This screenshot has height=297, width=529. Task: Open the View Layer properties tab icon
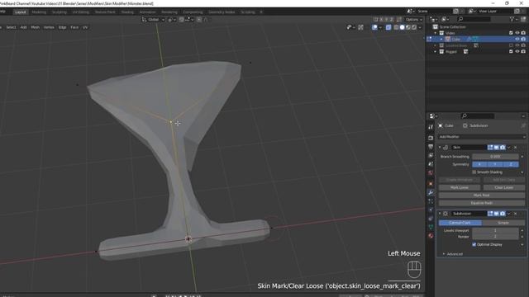(x=431, y=155)
